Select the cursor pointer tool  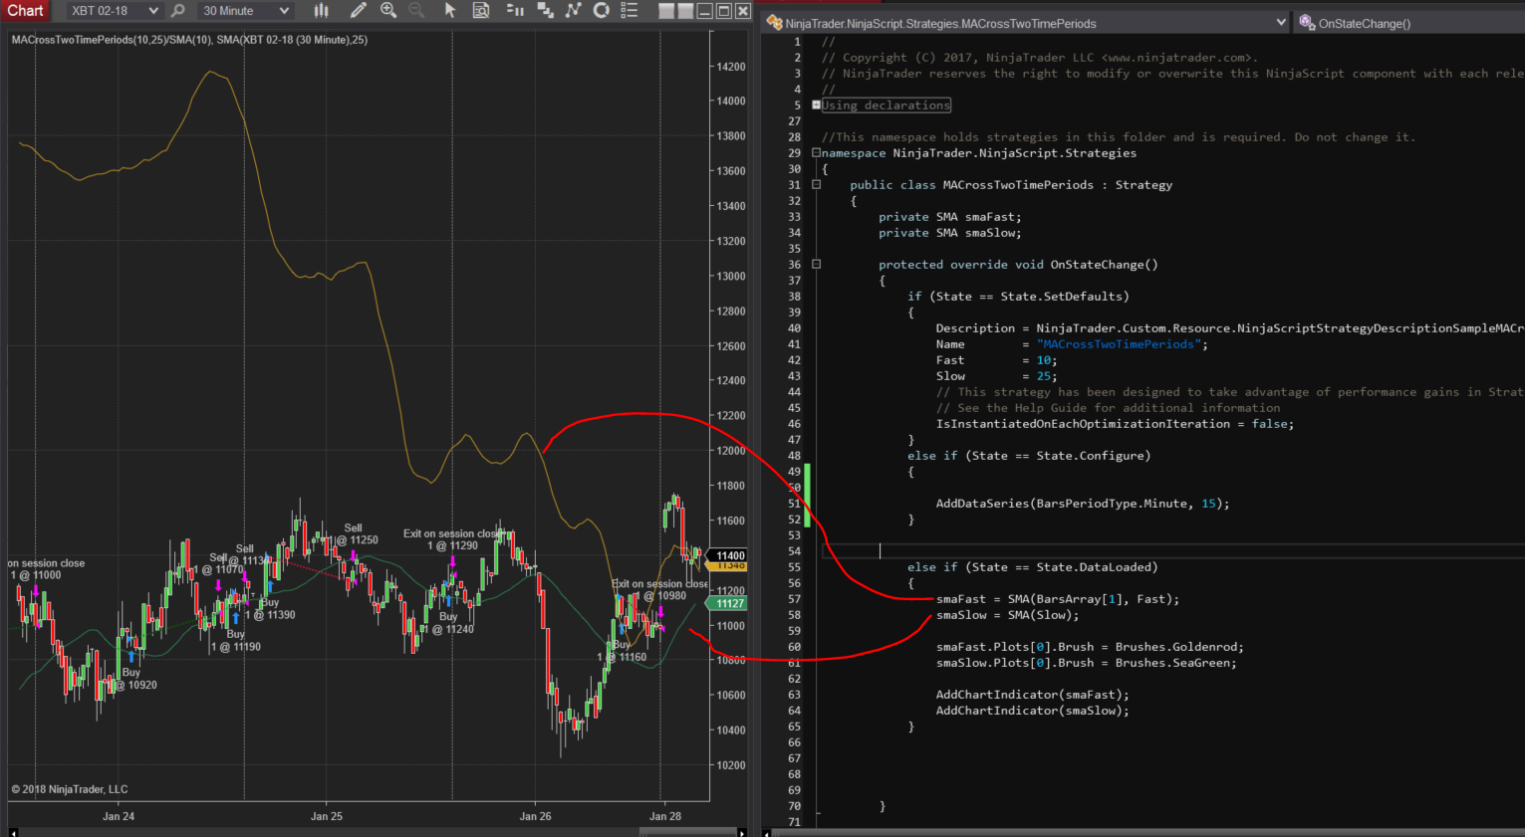pos(450,11)
